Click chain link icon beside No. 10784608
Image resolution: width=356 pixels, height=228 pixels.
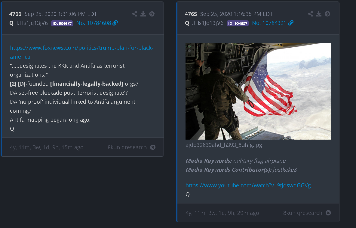(115, 23)
